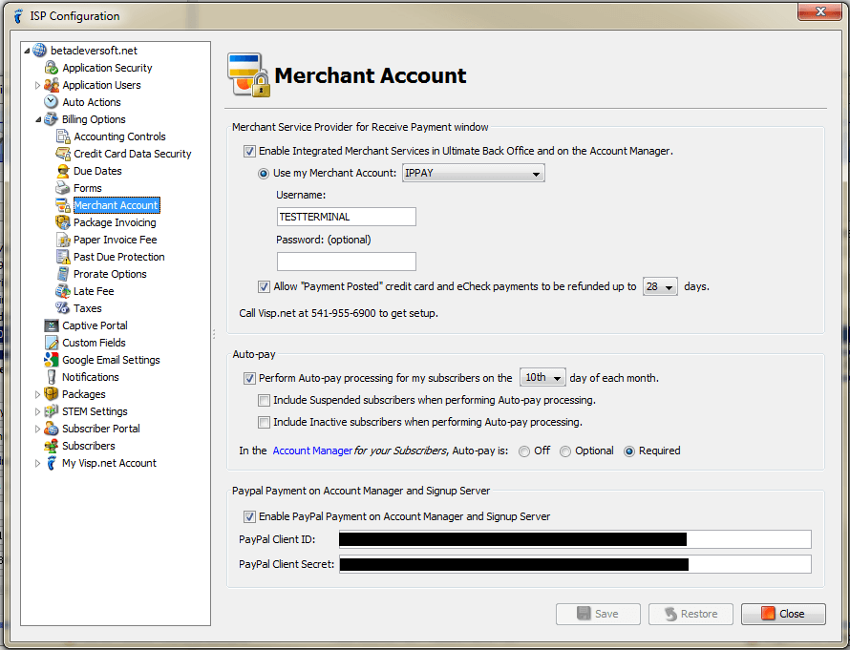Toggle Perform Auto-pay processing checkbox
This screenshot has height=650, width=850.
pos(249,378)
